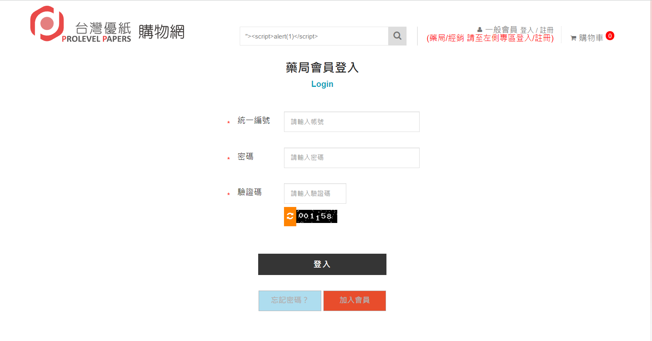Click the general member user icon
Viewport: 652px width, 341px height.
point(480,30)
